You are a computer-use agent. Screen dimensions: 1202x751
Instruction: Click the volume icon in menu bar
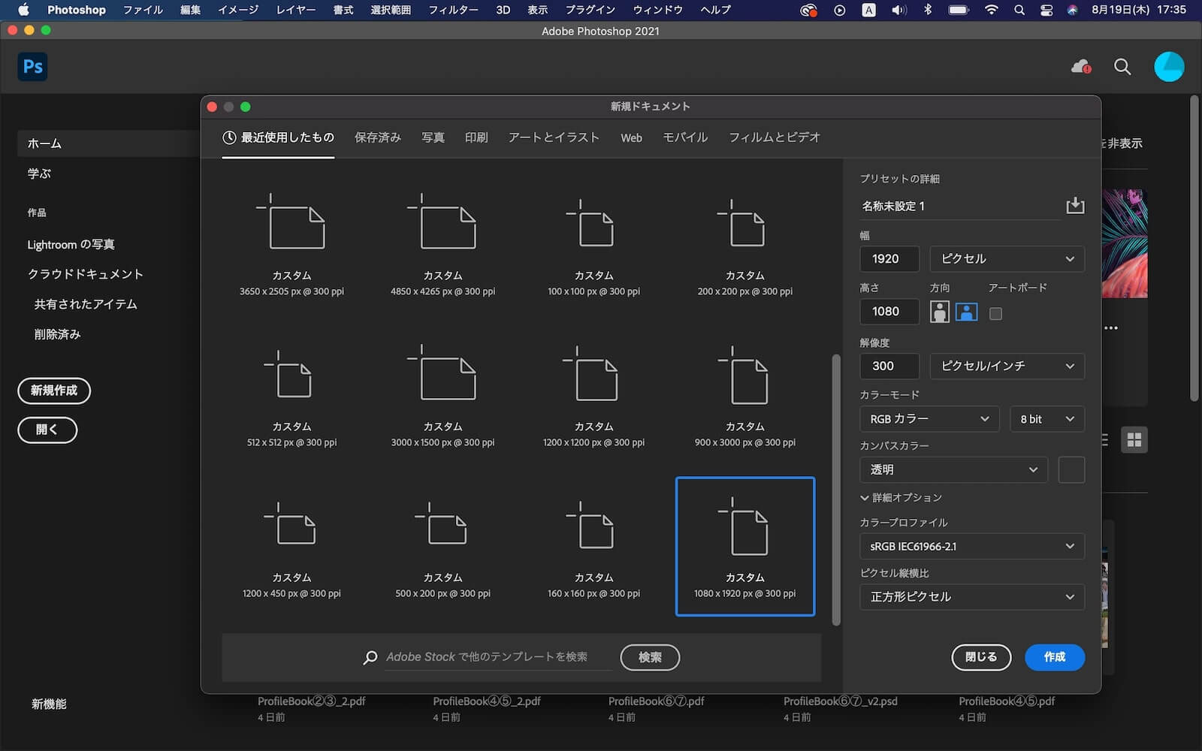pos(898,10)
